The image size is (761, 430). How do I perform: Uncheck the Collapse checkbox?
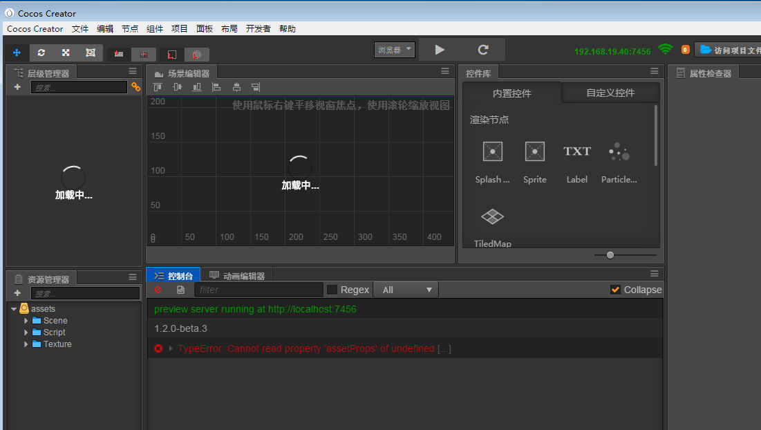point(615,290)
